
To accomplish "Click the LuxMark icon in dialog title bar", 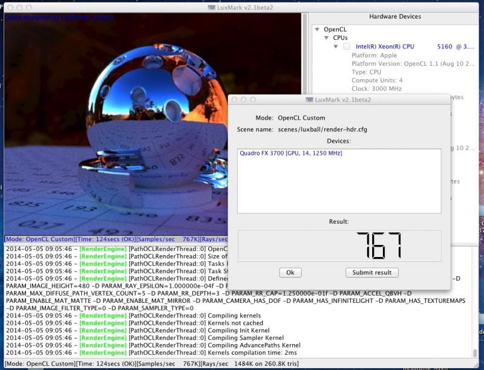I will 309,99.
